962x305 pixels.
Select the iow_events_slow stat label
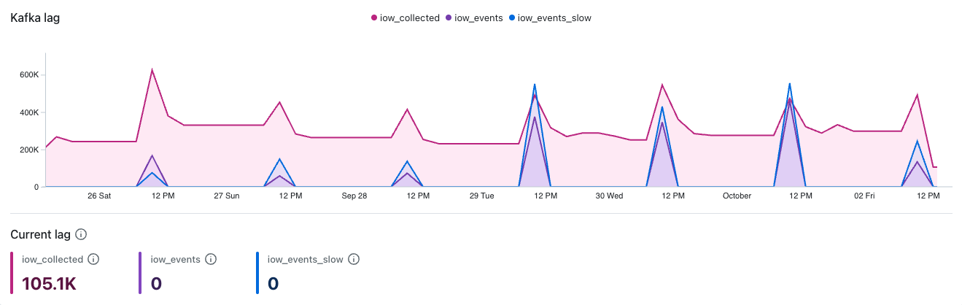[x=306, y=259]
